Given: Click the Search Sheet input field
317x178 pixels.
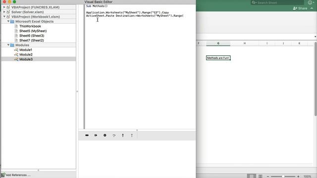Looking at the screenshot, I should click(277, 2).
